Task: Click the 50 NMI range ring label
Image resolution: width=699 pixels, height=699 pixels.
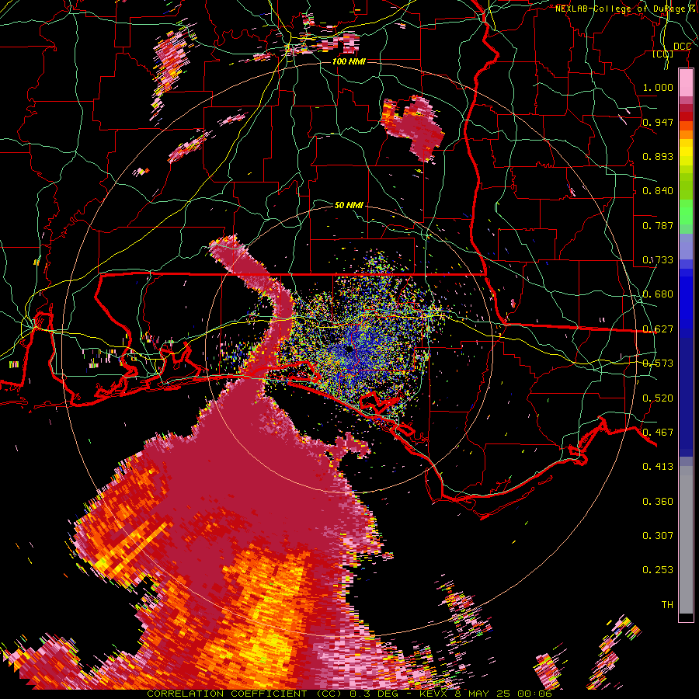Action: (349, 205)
